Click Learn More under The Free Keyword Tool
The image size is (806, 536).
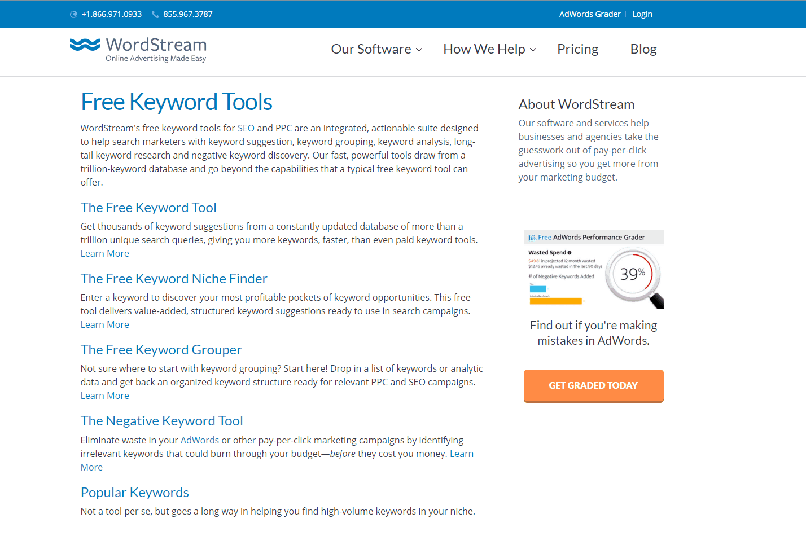105,253
